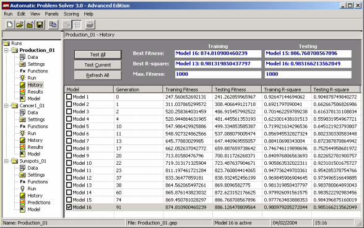364x228 pixels.
Task: Open History under Sunspots_01
Action: [x=35, y=195]
